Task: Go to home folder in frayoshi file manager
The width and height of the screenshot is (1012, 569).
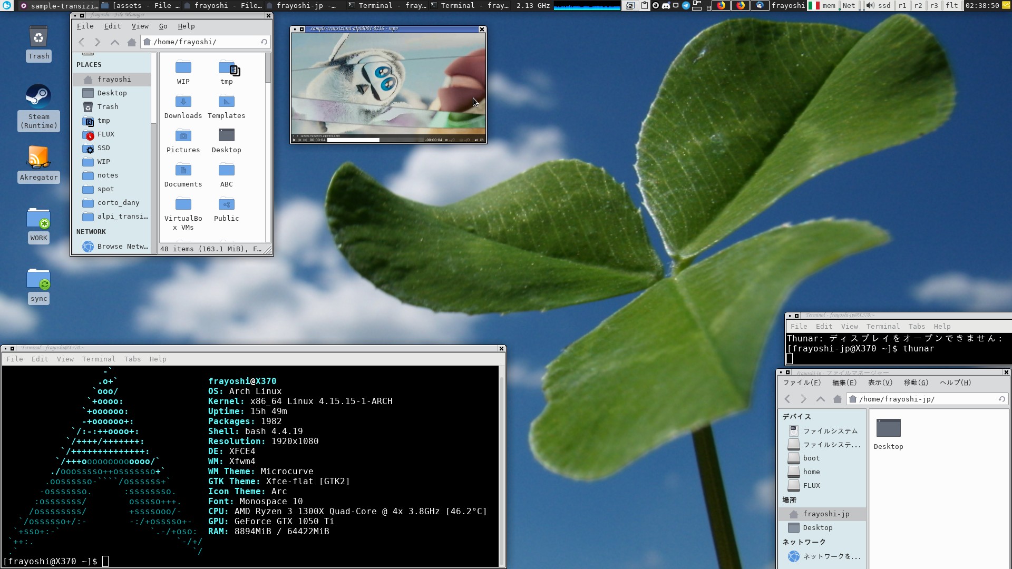Action: point(131,42)
